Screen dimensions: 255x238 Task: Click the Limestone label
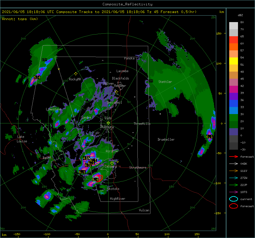[54, 109]
